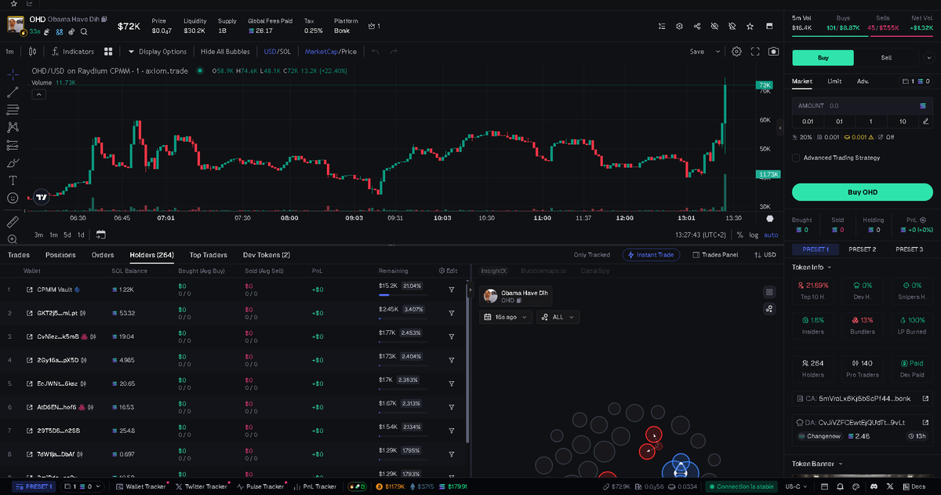Open US-C region dropdown
Viewport: 941px width, 495px height.
tap(797, 486)
